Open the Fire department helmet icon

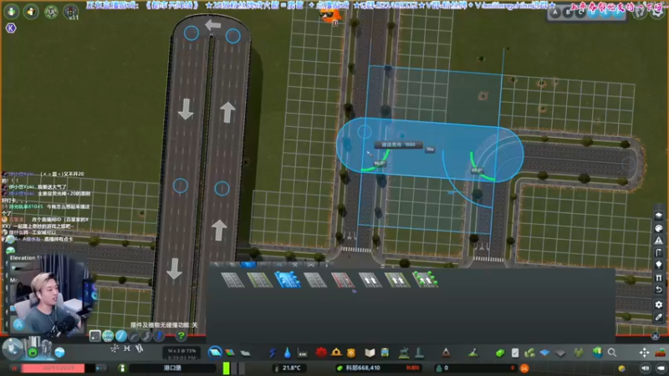pyautogui.click(x=336, y=352)
